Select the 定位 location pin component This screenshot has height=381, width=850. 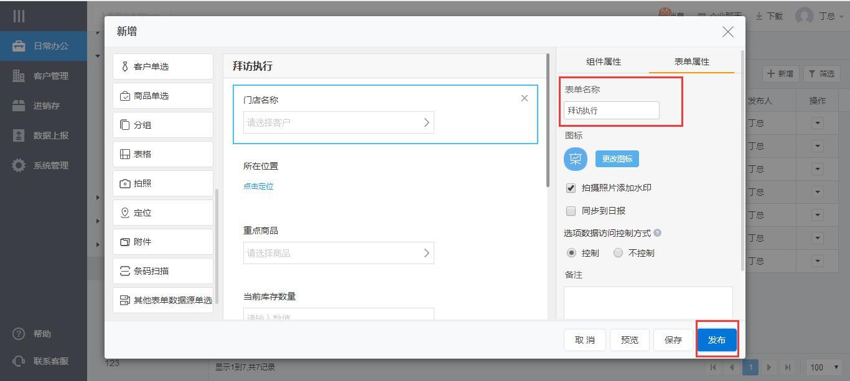[125, 213]
